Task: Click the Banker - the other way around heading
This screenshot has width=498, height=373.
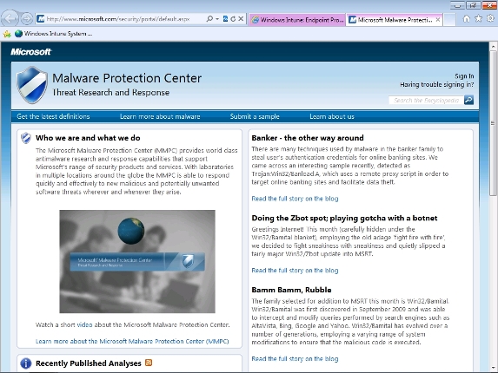Action: pos(308,138)
